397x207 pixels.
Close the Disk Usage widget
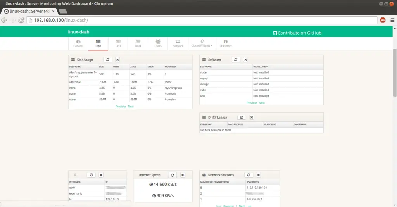click(x=117, y=60)
